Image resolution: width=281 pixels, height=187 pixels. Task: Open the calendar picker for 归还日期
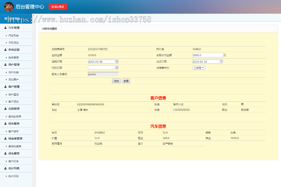[116, 68]
